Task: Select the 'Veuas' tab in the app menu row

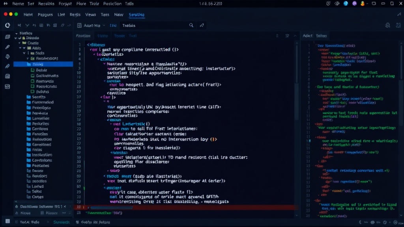Action: click(x=90, y=15)
